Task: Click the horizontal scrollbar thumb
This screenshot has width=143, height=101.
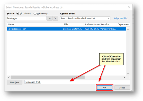Action: [48, 77]
